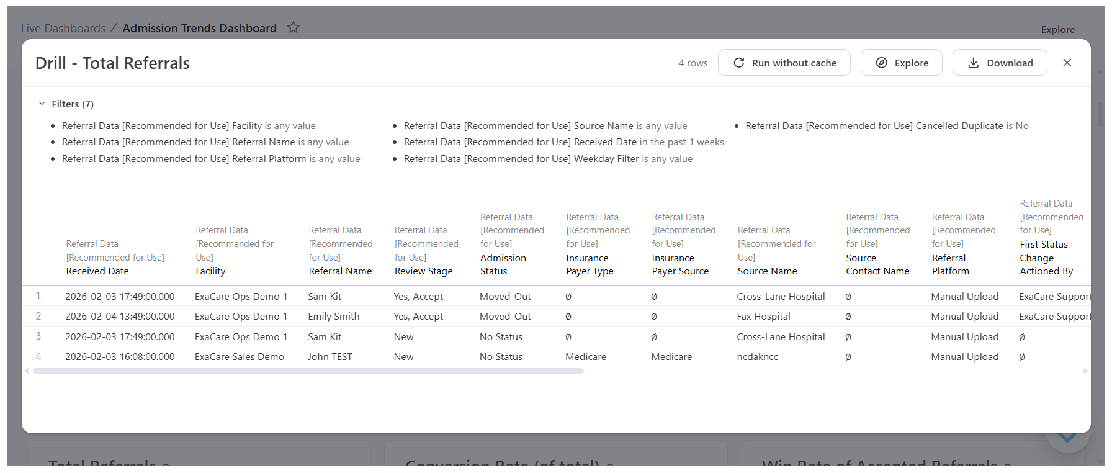
Task: Click the 4 rows count label
Action: click(693, 63)
